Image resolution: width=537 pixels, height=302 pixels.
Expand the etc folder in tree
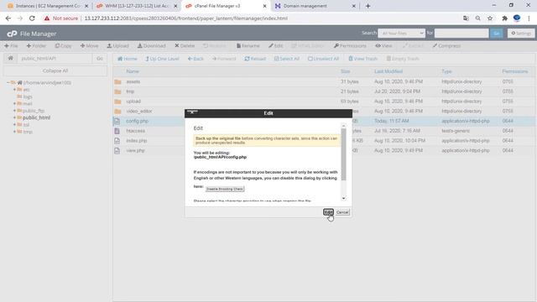coord(14,90)
